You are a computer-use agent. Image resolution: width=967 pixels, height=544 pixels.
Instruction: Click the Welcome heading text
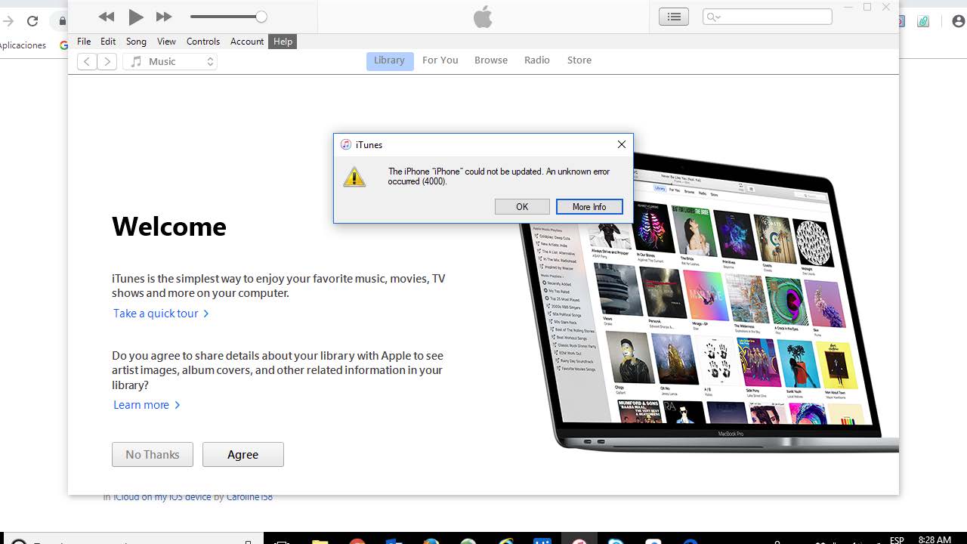pos(169,227)
